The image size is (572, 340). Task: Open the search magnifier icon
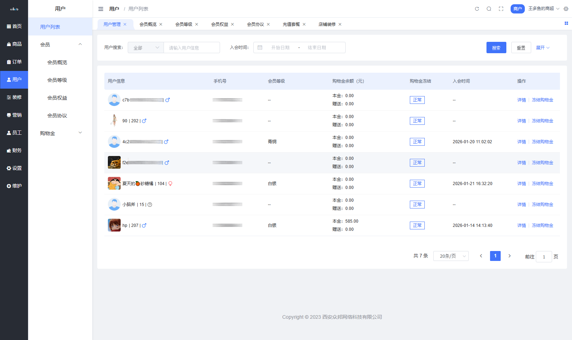pyautogui.click(x=489, y=9)
